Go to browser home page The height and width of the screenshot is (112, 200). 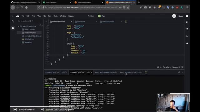[26, 7]
